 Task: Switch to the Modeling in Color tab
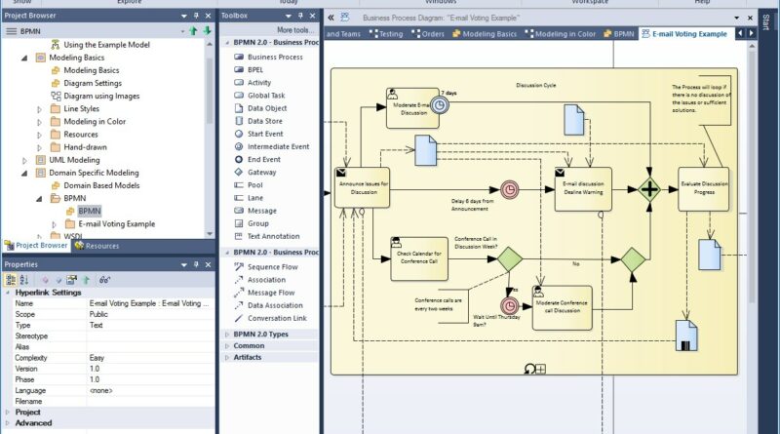click(560, 34)
